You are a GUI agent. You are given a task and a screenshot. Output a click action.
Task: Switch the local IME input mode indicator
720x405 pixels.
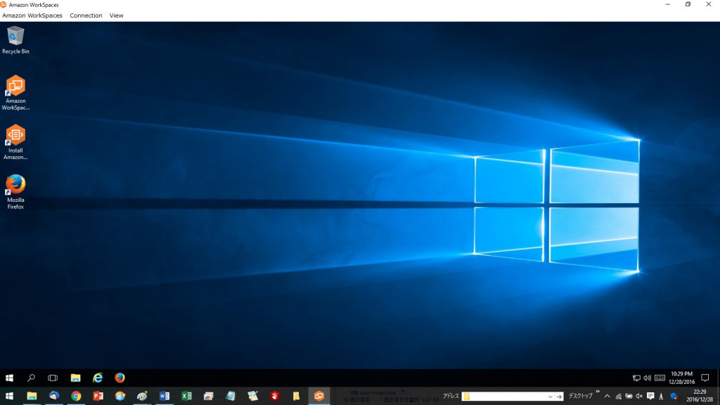click(x=661, y=397)
